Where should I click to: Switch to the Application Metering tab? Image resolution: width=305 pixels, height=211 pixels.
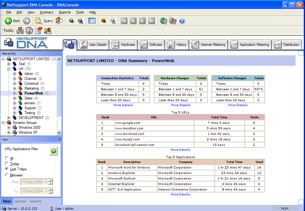[250, 45]
